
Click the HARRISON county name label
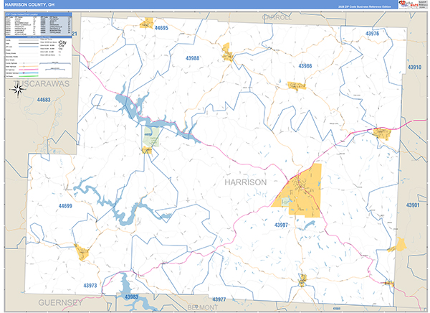point(245,182)
